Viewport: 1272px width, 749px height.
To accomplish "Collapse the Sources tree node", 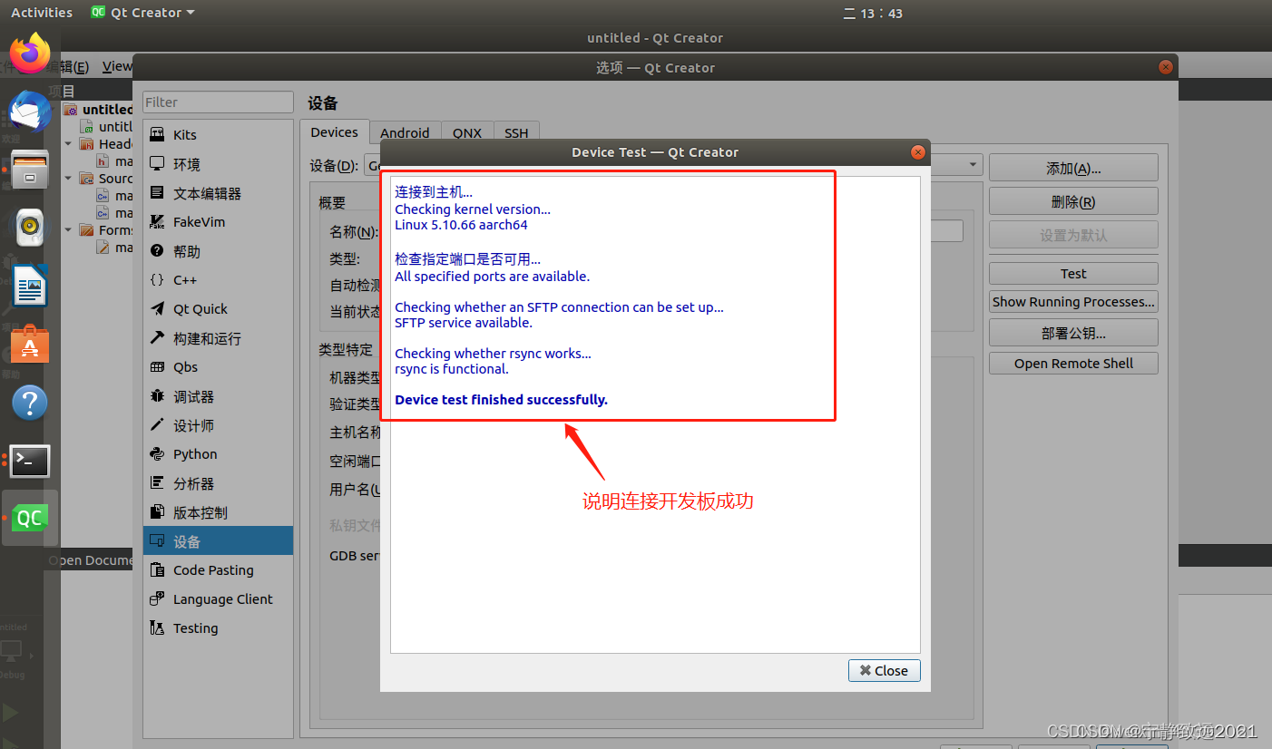I will pos(68,179).
